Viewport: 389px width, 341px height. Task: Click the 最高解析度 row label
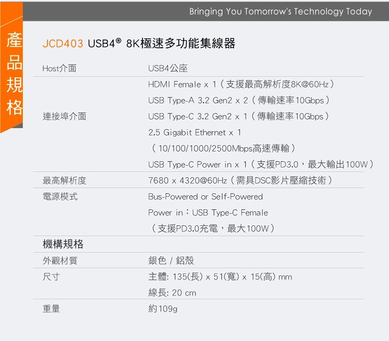pos(64,181)
